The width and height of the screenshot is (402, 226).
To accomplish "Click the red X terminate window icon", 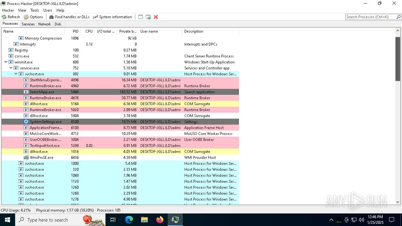I will 155,17.
